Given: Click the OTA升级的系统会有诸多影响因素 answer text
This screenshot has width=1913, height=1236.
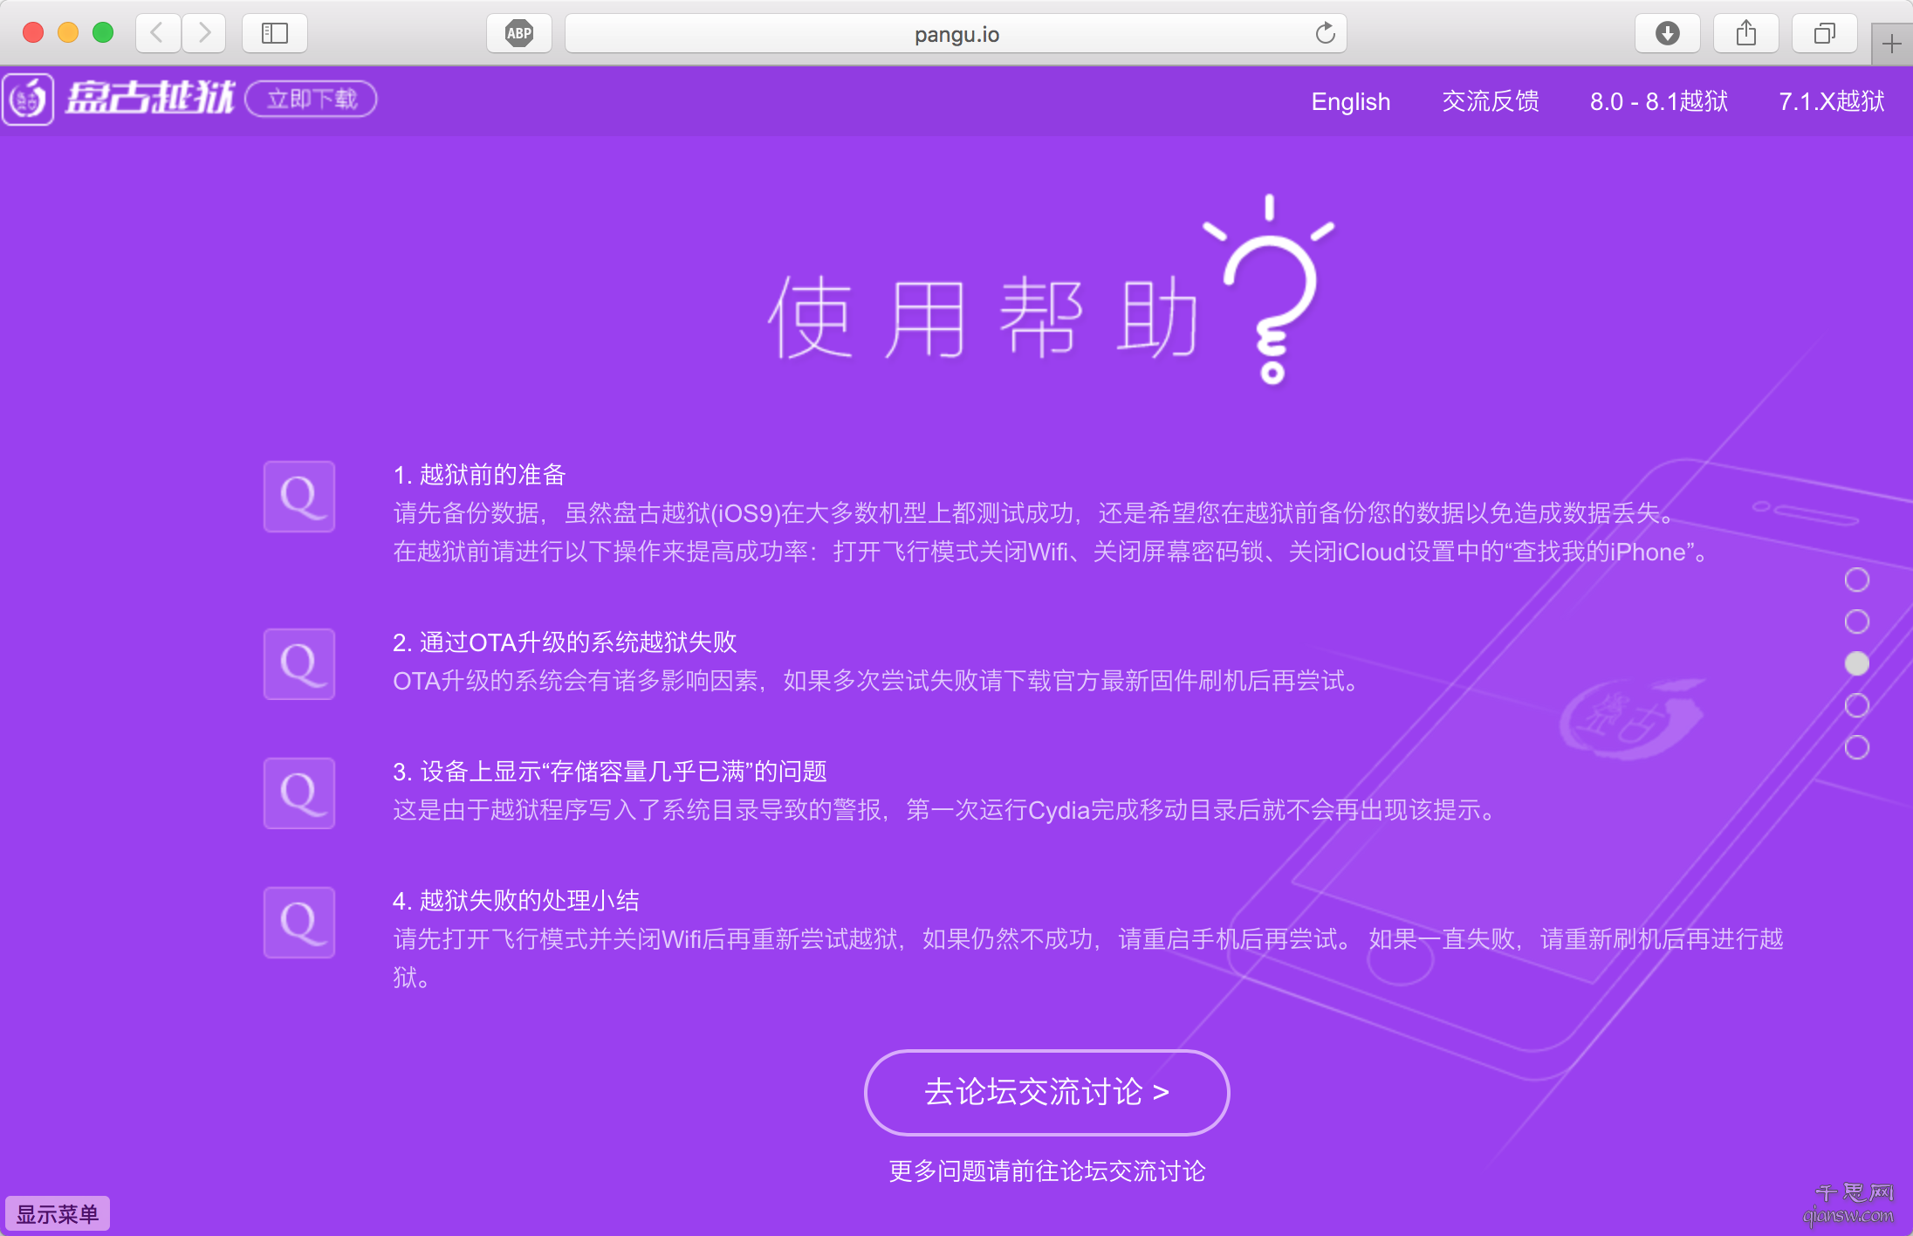Looking at the screenshot, I should [875, 681].
